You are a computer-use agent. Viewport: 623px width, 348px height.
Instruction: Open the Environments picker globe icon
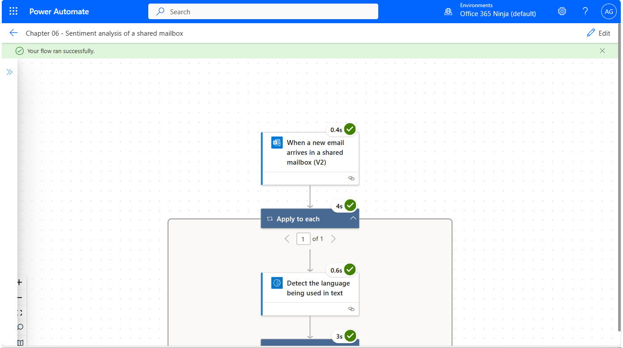point(448,12)
